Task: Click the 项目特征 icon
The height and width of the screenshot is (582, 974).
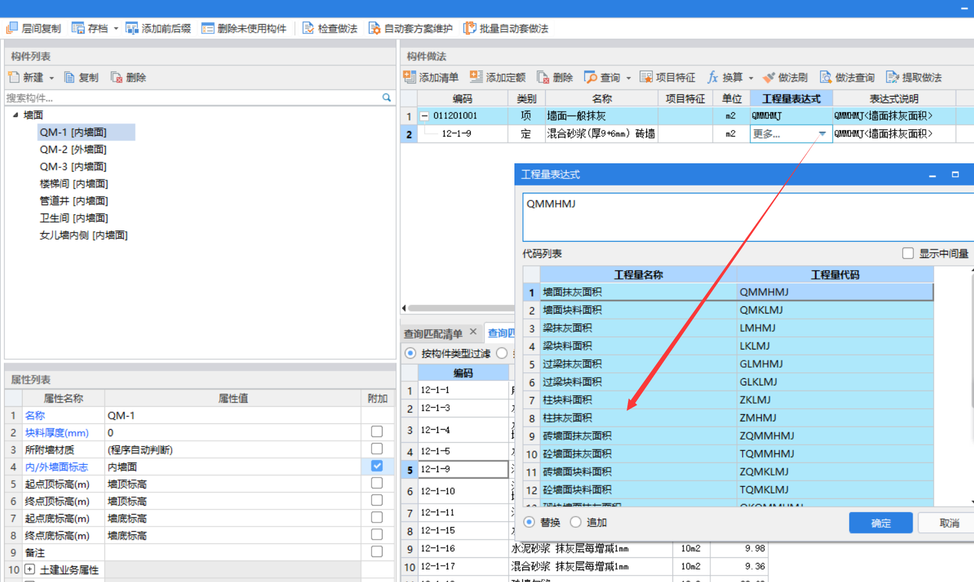Action: 646,77
